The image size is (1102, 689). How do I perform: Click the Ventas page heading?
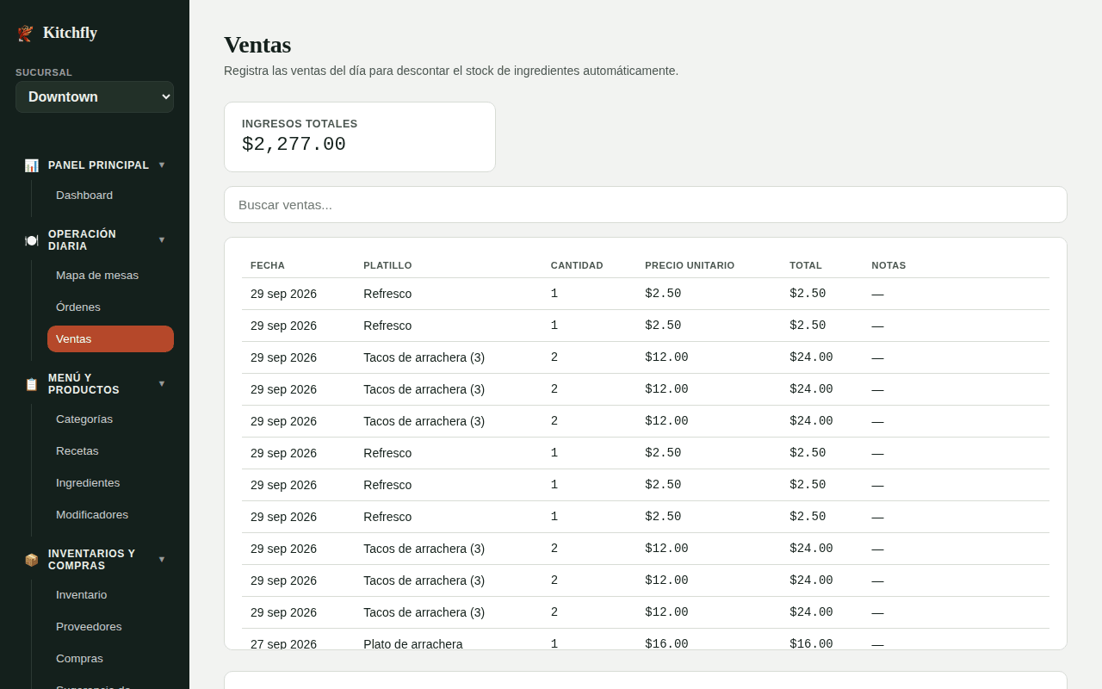(257, 45)
